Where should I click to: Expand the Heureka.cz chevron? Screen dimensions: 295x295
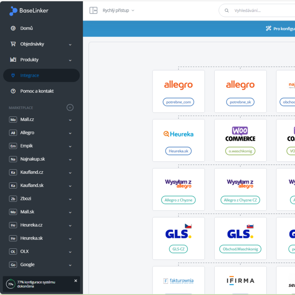[70, 226]
